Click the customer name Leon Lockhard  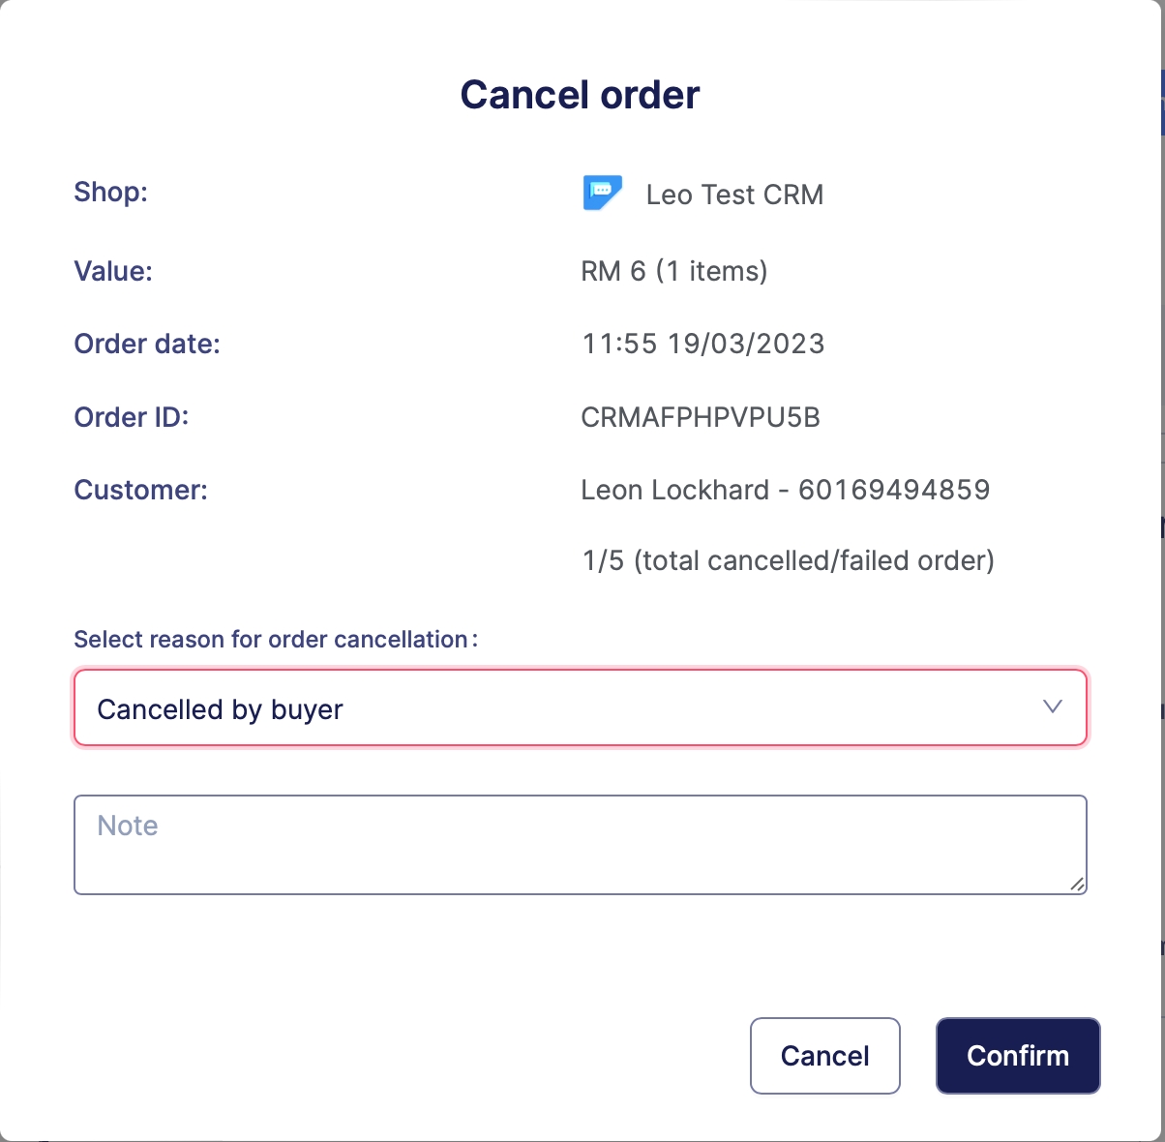(674, 490)
